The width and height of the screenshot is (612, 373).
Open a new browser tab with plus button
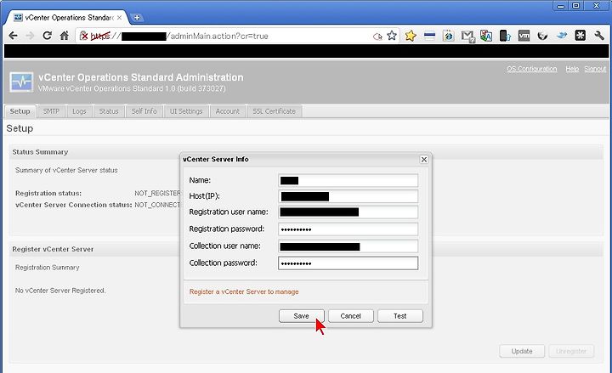tap(137, 18)
